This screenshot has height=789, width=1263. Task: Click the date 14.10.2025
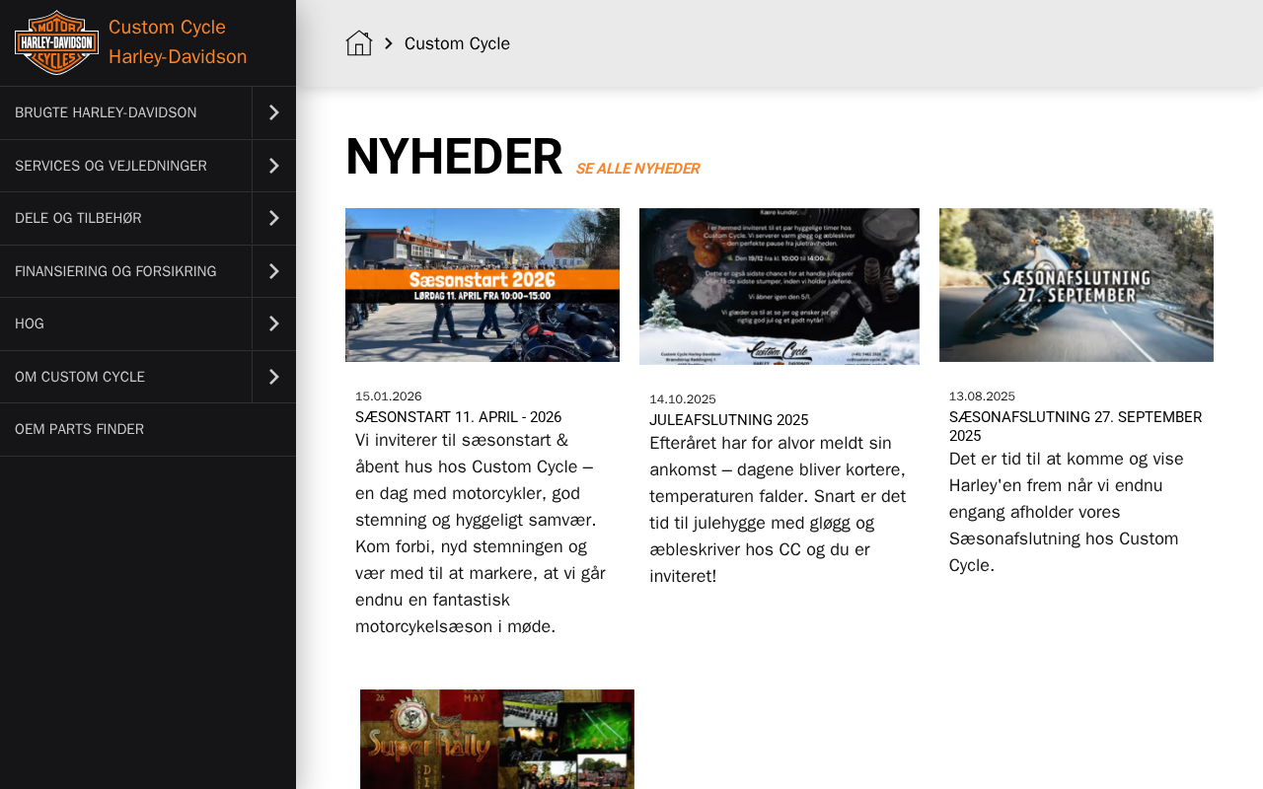683,399
